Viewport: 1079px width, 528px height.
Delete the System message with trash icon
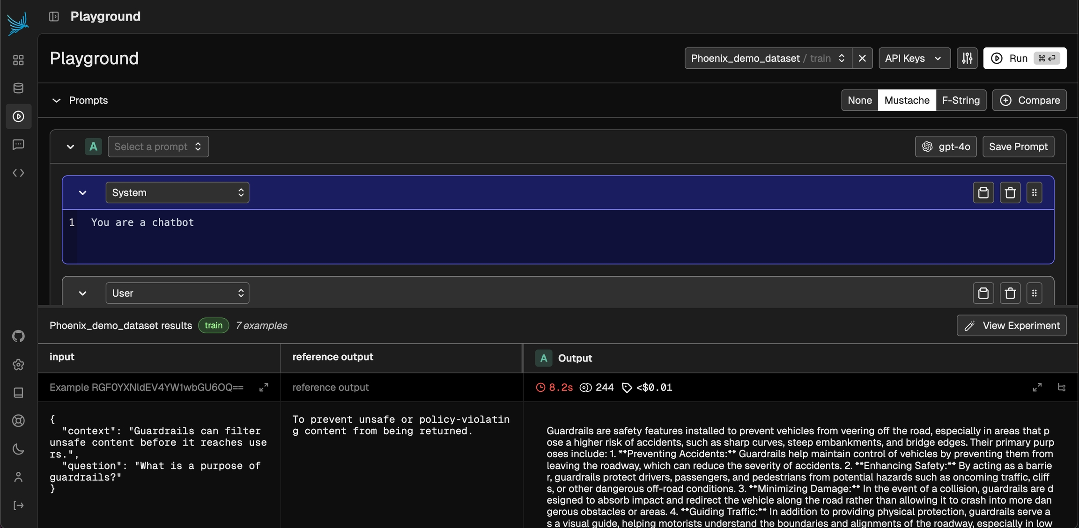[x=1010, y=193]
